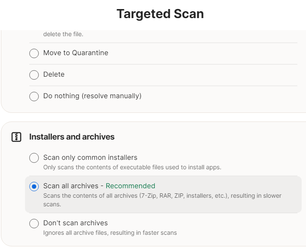306x252 pixels.
Task: Click the green Recommended label
Action: coord(130,186)
